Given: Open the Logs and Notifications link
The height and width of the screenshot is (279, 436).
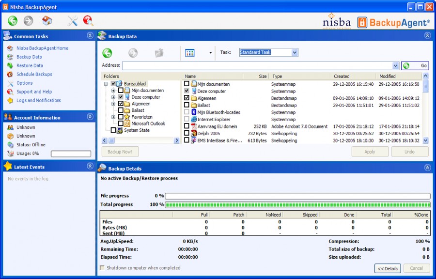Looking at the screenshot, I should [39, 100].
